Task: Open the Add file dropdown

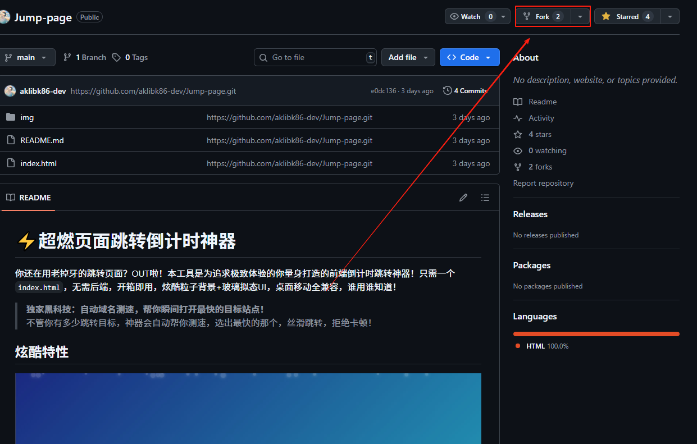Action: 408,57
